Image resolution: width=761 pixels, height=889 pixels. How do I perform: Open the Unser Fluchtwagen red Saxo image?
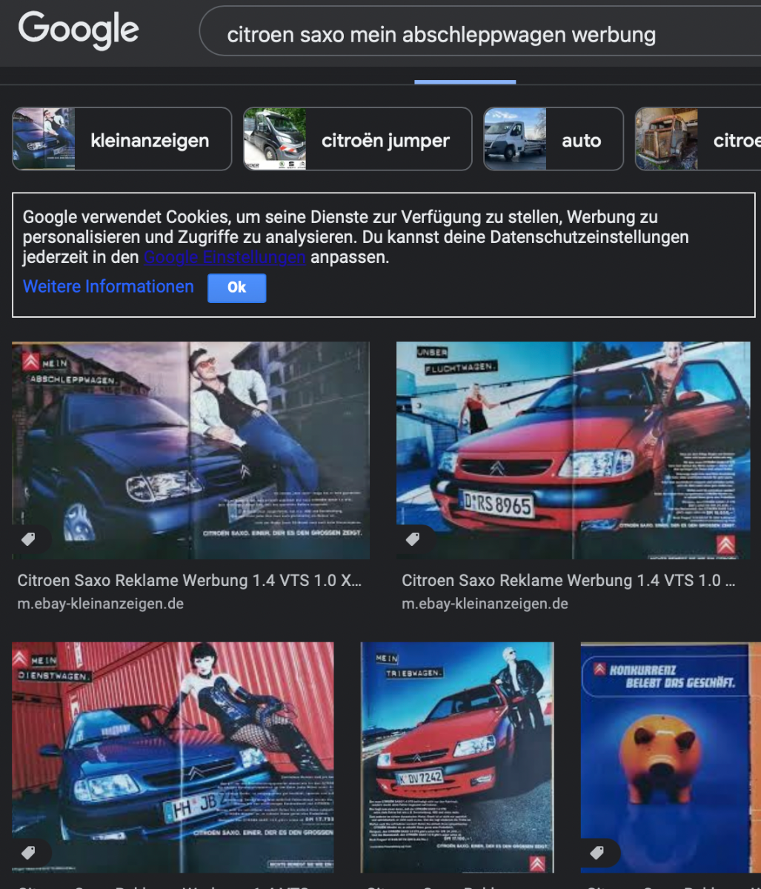tap(574, 450)
